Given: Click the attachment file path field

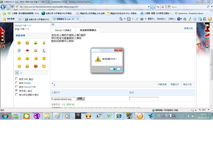Looking at the screenshot, I should point(63,99).
